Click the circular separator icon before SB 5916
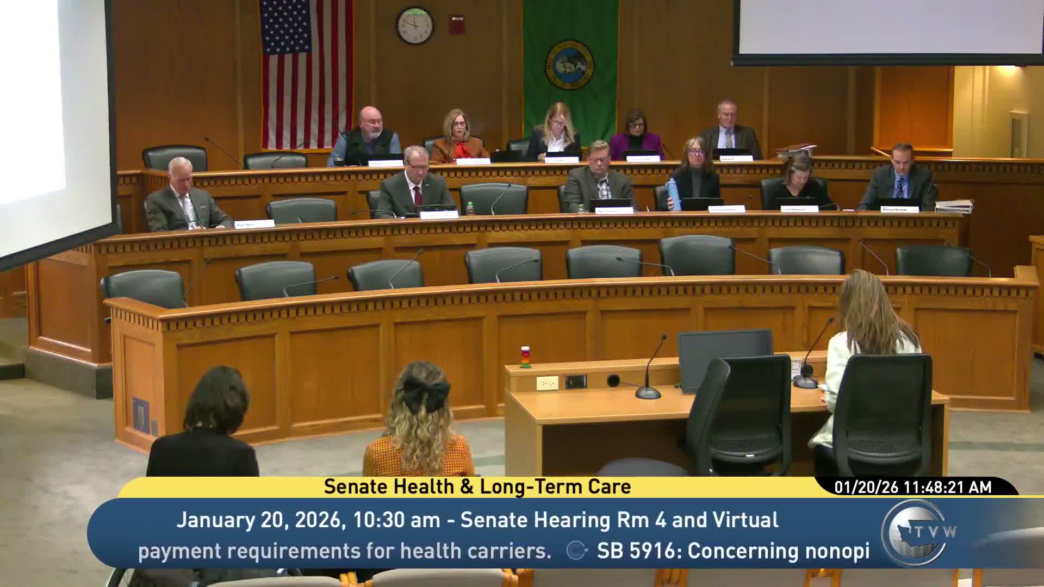This screenshot has width=1044, height=587. (x=576, y=551)
